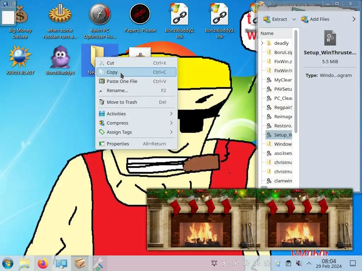The width and height of the screenshot is (362, 271).
Task: Click the 5.5 MiB size label
Action: pos(330,61)
